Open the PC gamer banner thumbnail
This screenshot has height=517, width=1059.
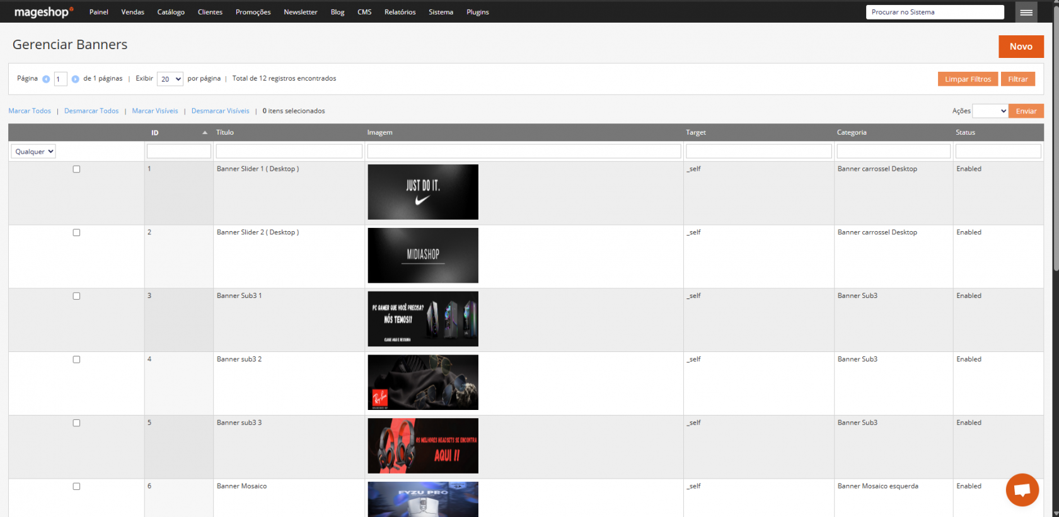[423, 319]
